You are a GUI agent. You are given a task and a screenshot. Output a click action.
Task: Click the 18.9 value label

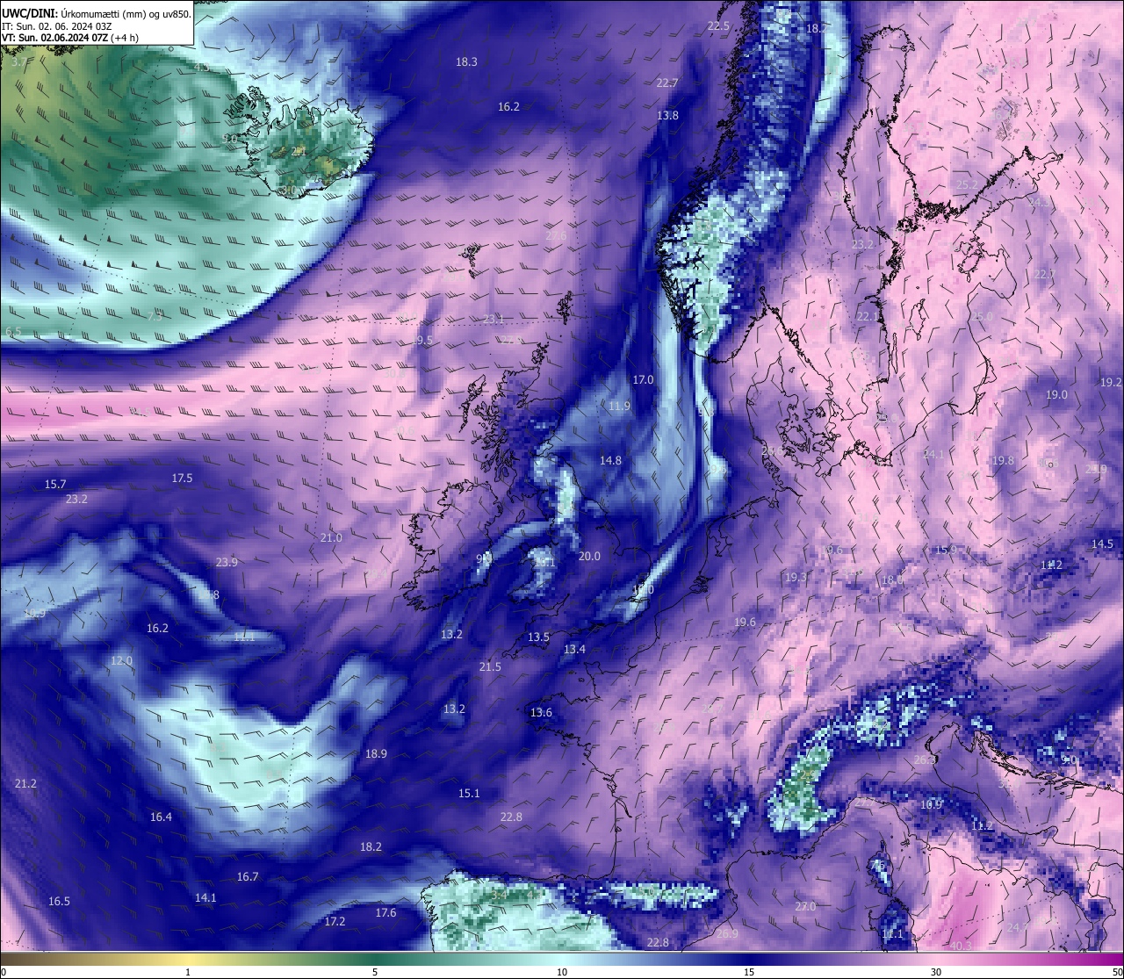[376, 753]
